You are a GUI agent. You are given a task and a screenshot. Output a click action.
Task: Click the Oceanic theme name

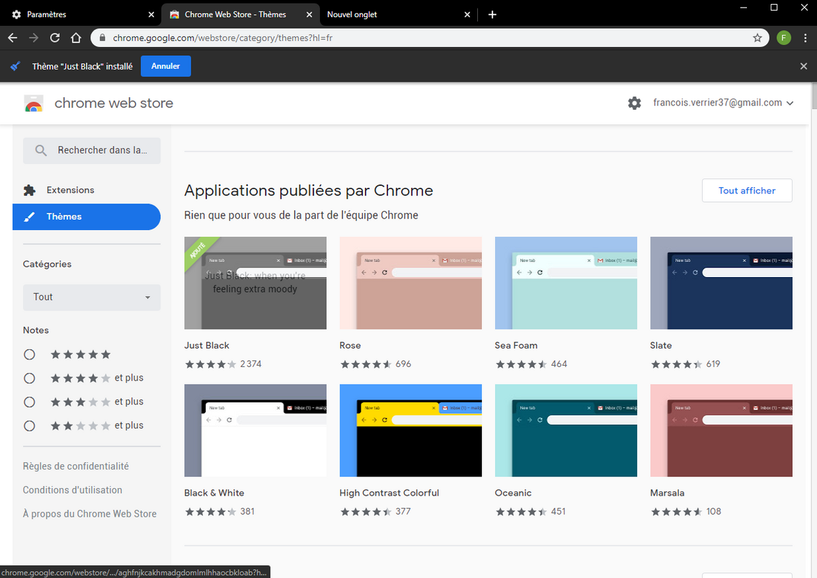(513, 493)
